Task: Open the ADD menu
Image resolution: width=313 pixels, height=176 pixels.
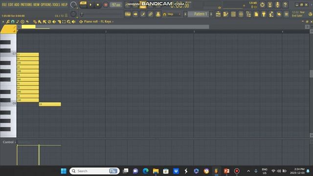Action: coord(17,4)
